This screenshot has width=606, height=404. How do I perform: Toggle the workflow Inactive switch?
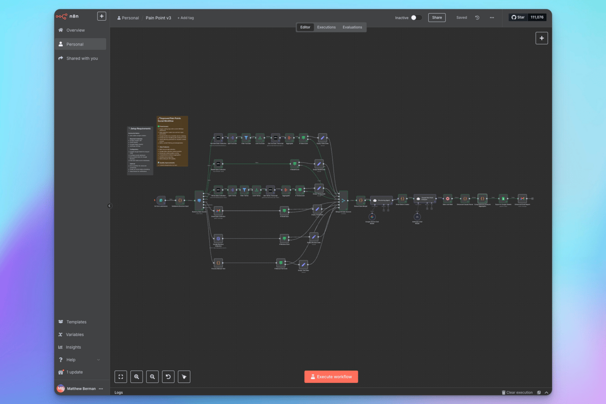coord(416,18)
